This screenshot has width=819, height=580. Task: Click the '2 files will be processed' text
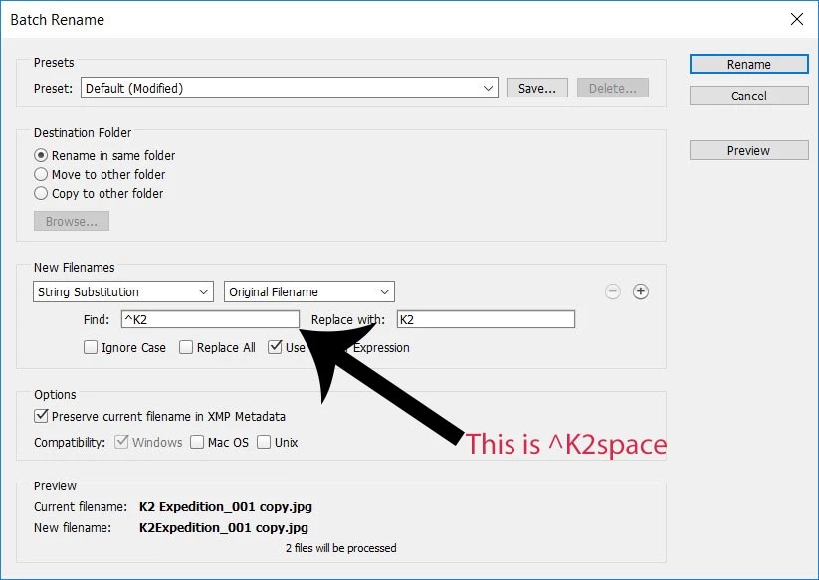341,548
